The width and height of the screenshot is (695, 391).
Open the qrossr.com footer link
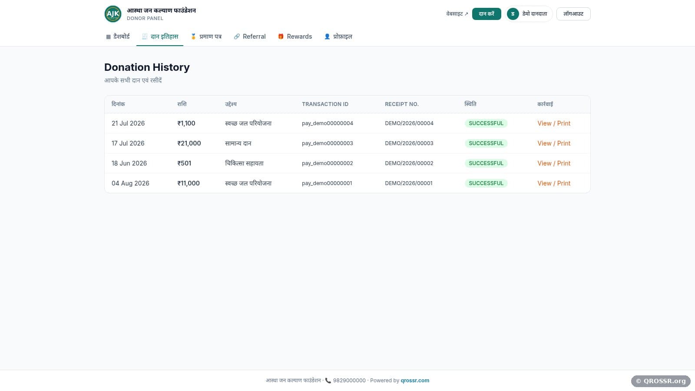[415, 381]
